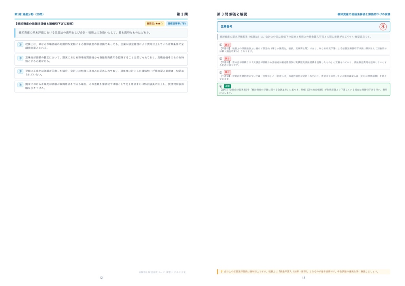Click the red 誤り tag on explanation ③

coord(227,72)
